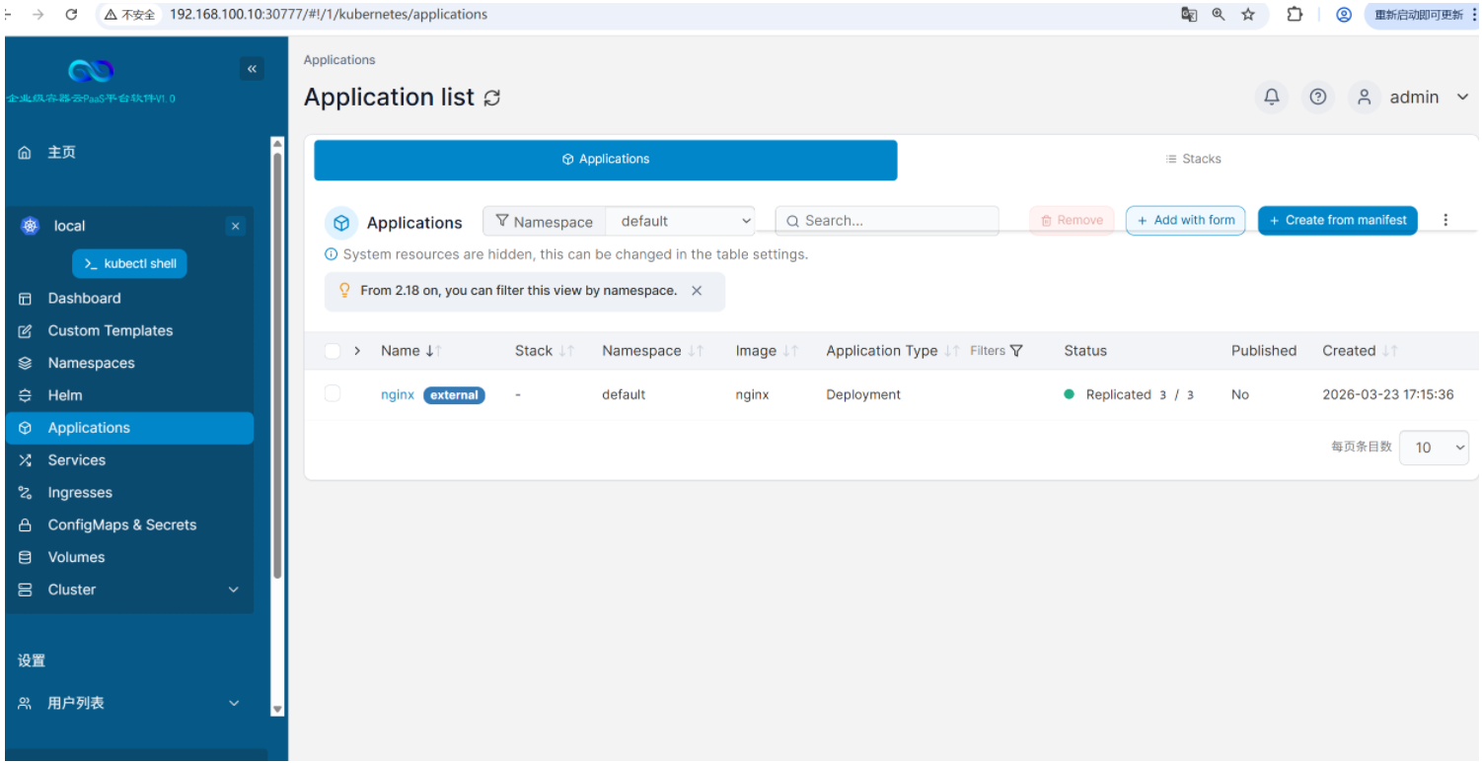
Task: Tick the nginx row checkbox
Action: (333, 393)
